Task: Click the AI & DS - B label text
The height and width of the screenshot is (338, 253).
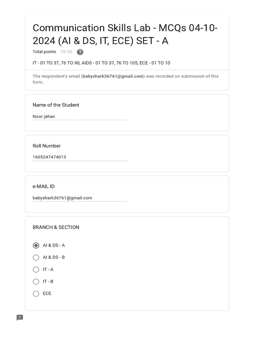Action: 54,257
